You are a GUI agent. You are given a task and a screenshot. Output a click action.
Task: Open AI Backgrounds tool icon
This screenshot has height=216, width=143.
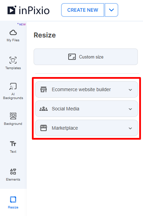click(x=13, y=86)
